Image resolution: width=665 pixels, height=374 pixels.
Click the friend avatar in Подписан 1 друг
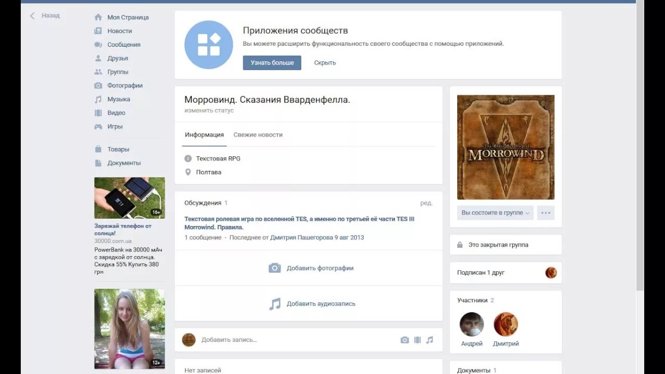(551, 273)
